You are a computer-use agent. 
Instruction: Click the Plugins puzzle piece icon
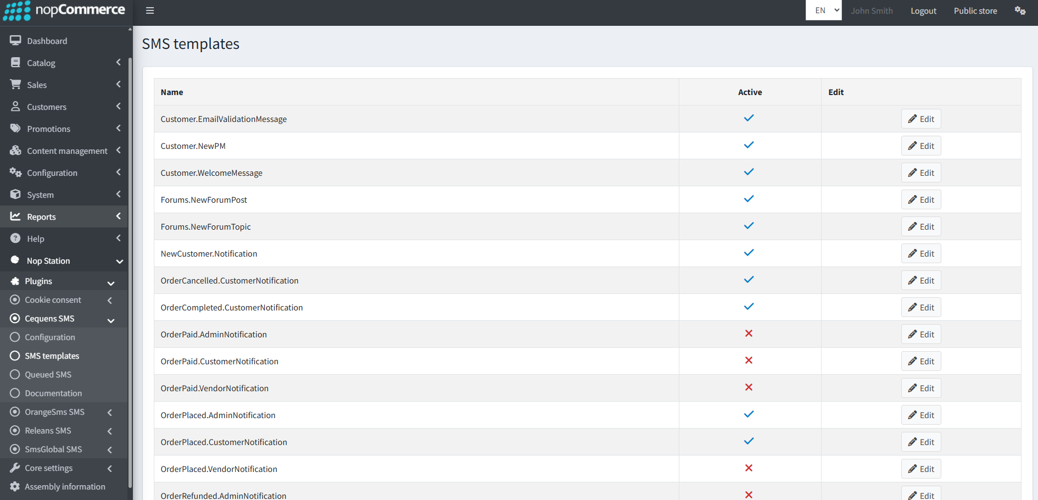tap(15, 281)
